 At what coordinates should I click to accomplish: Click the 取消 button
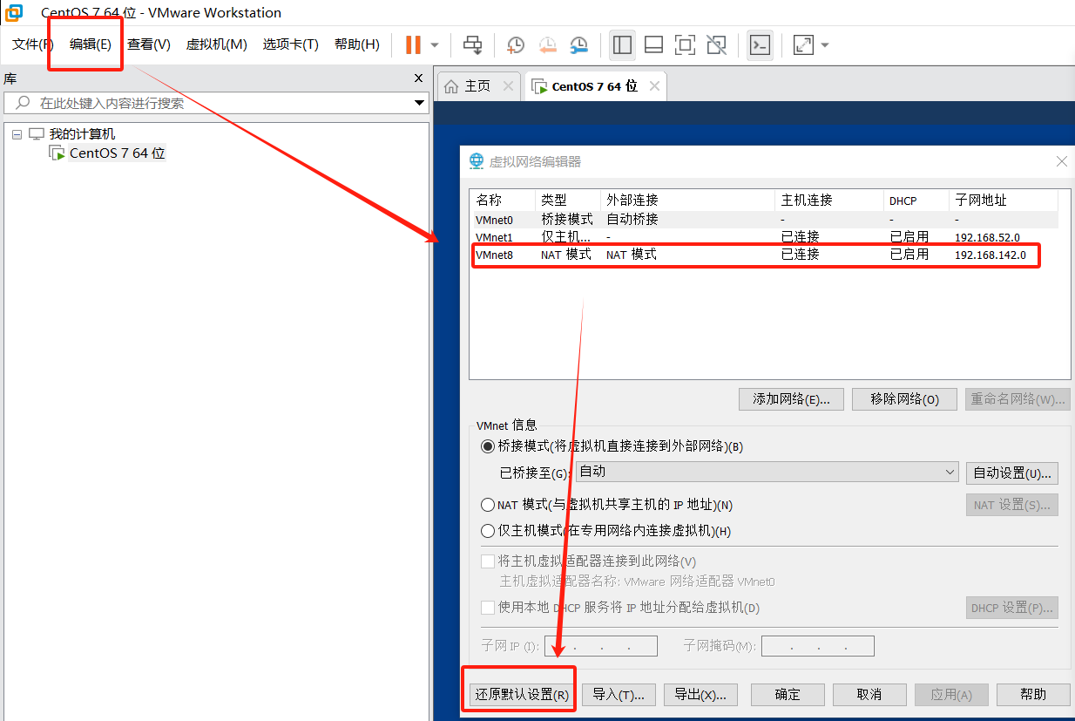point(869,695)
